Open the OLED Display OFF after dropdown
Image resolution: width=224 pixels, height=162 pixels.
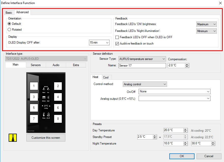99,43
